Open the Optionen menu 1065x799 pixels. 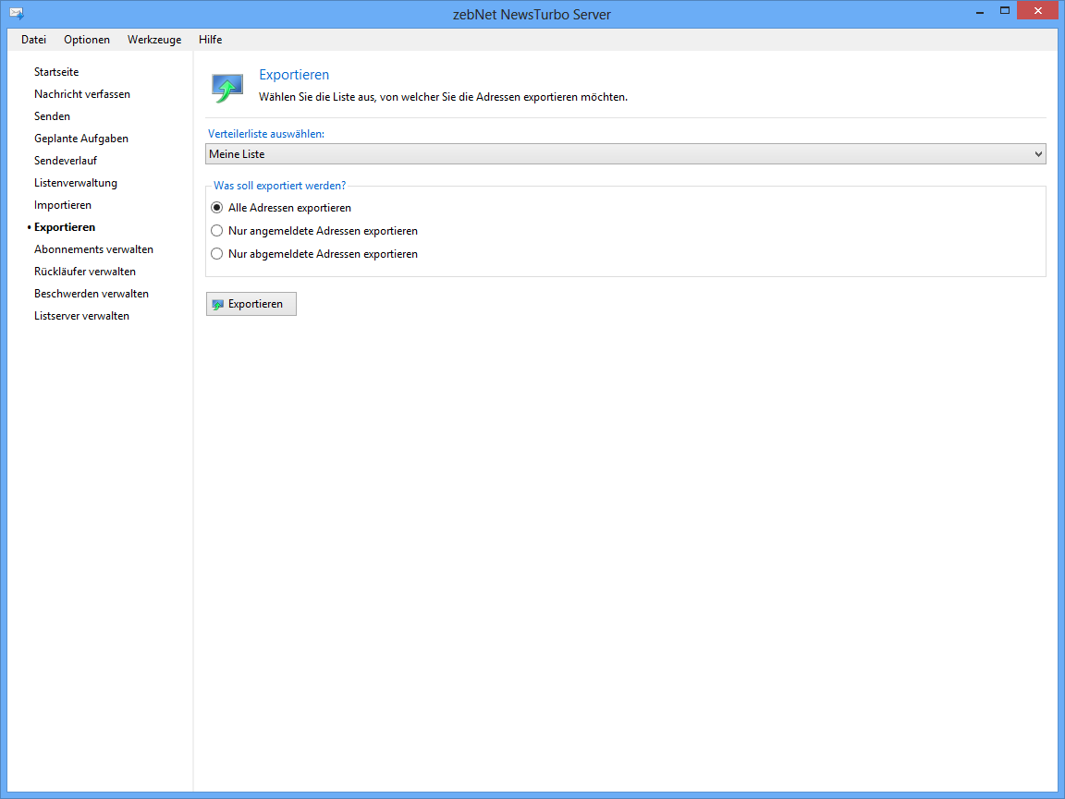tap(87, 40)
